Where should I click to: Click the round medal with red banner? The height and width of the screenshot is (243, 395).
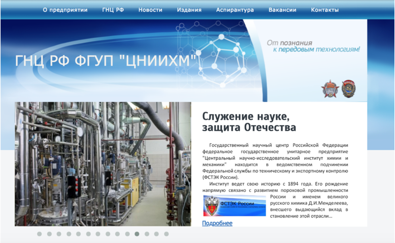[x=349, y=89]
